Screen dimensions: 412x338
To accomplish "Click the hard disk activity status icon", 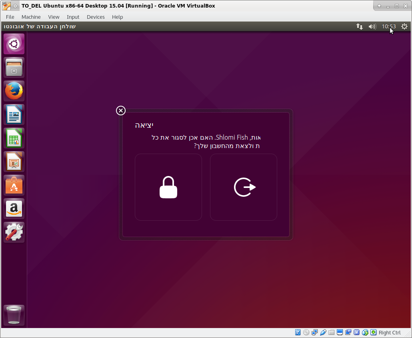I will (298, 332).
